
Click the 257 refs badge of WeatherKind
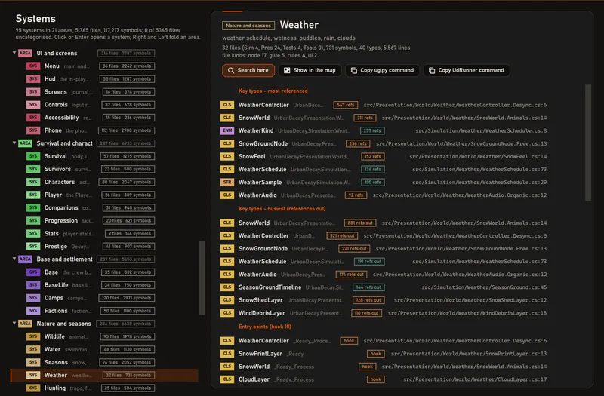372,130
